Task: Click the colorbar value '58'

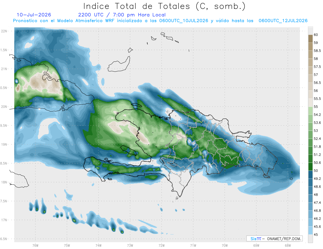Action: 316,59
